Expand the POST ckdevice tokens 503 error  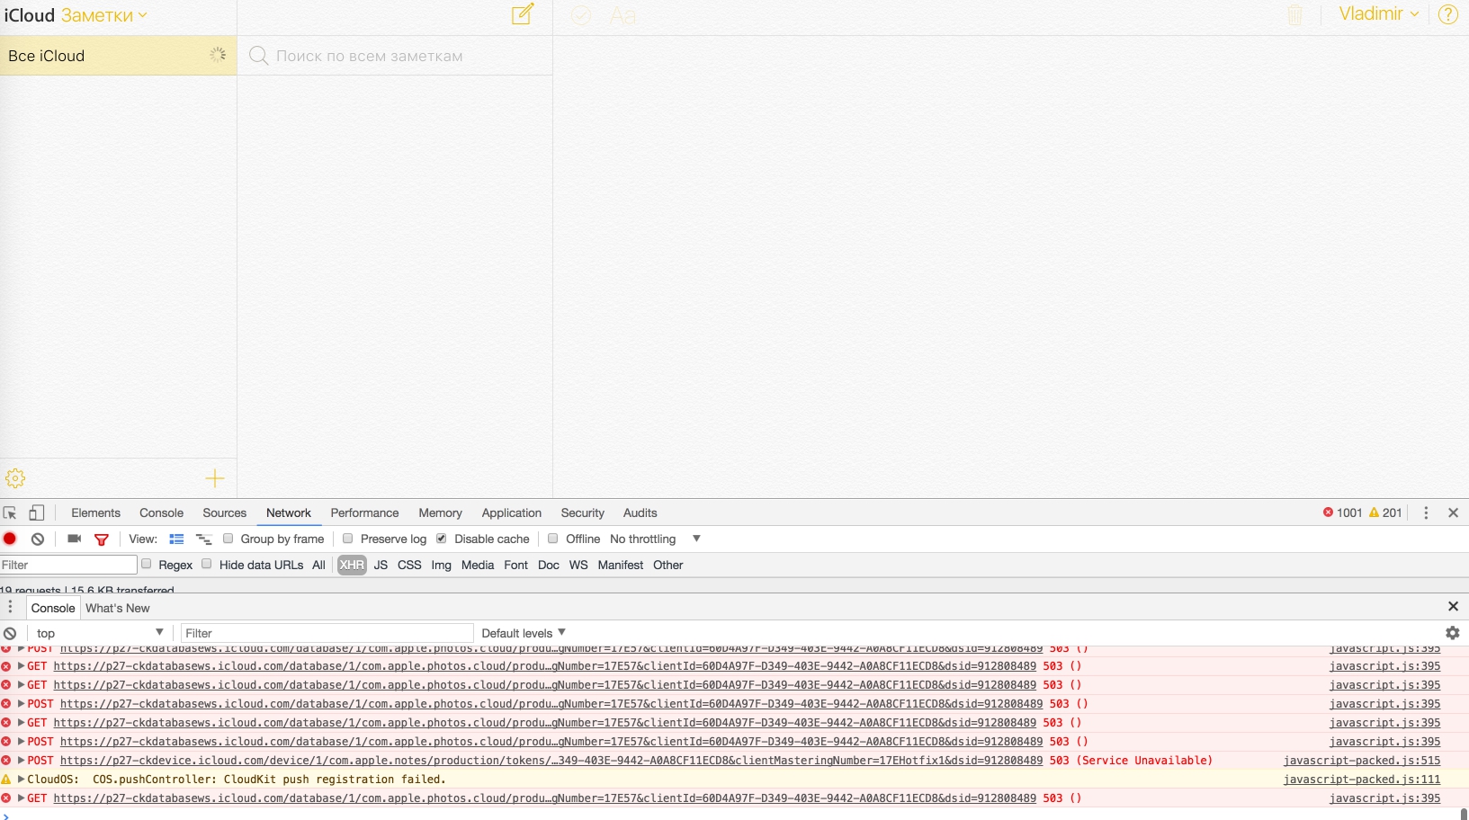21,761
